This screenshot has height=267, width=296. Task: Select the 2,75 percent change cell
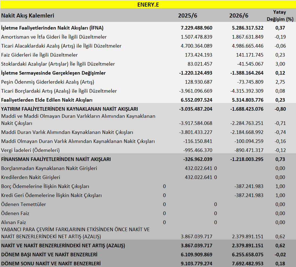[280, 82]
